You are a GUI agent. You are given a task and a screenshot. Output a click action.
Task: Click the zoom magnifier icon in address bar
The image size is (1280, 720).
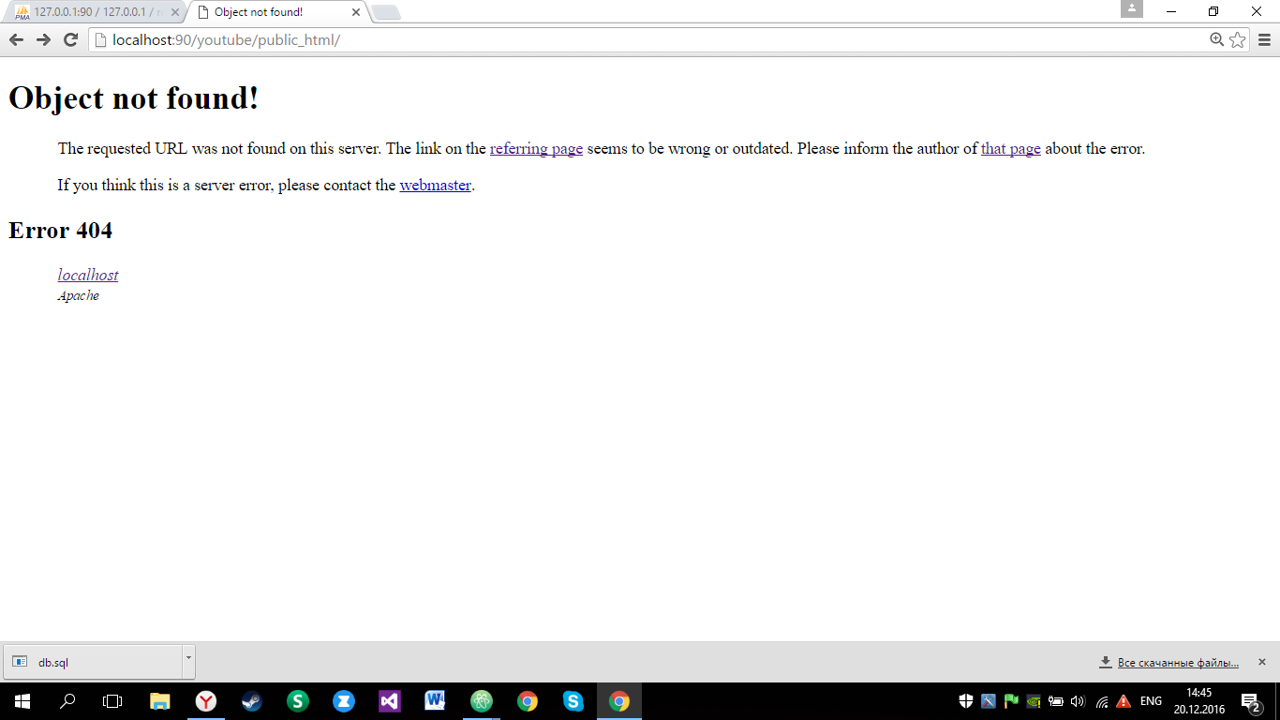click(x=1216, y=39)
